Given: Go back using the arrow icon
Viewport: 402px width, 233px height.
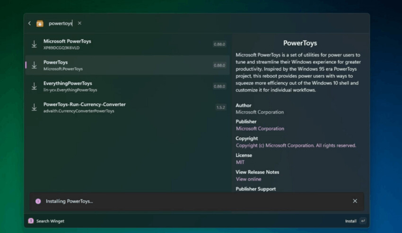Looking at the screenshot, I should (x=29, y=23).
